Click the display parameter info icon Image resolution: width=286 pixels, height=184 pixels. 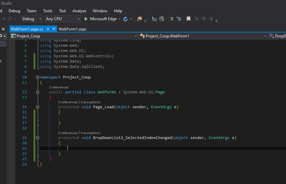point(162,19)
